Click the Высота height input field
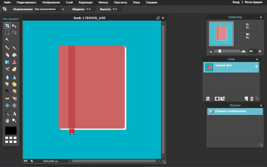 [x=117, y=9]
